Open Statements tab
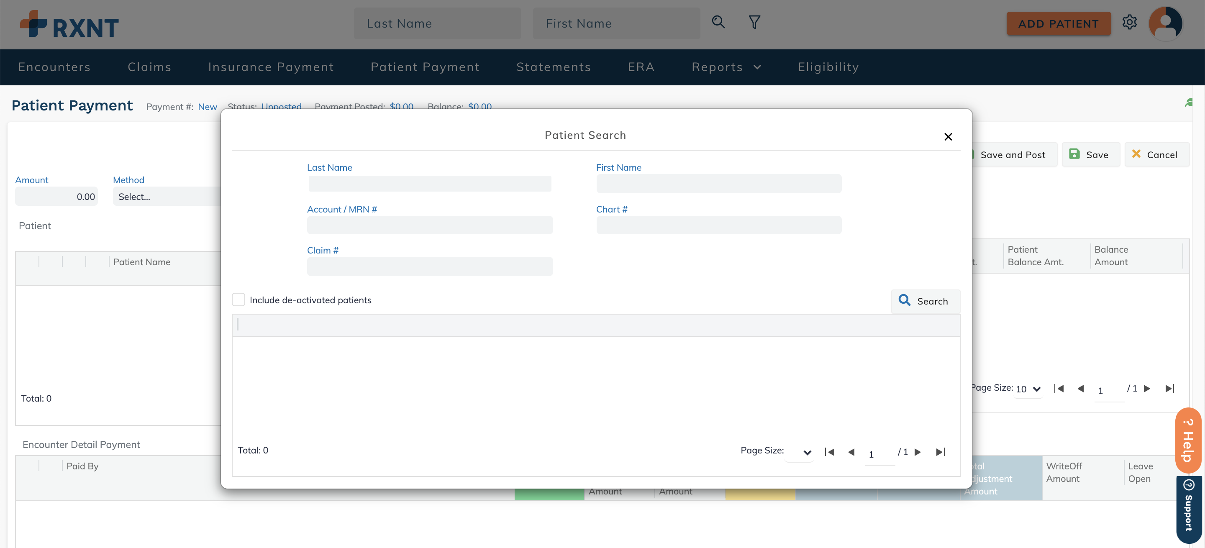 click(x=554, y=67)
